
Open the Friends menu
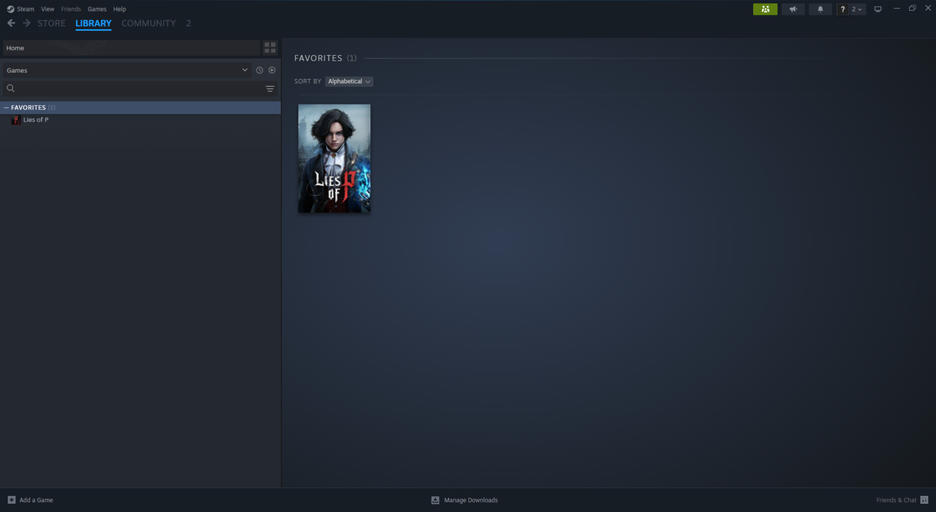click(71, 9)
